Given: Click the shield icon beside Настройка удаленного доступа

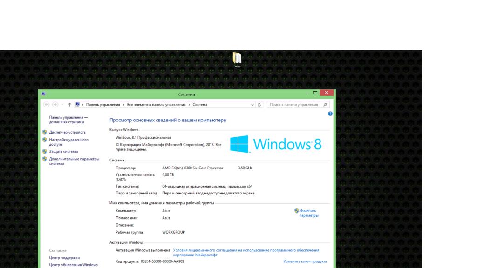Looking at the screenshot, I should coord(45,140).
